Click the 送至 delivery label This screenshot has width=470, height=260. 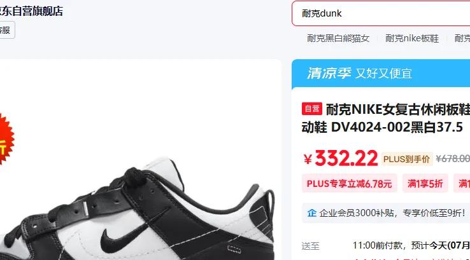[311, 246]
